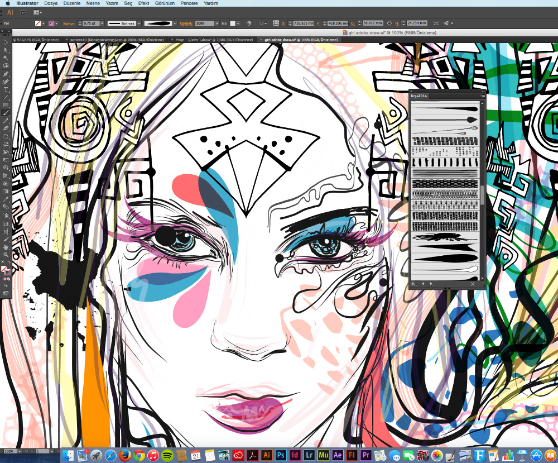Select the Type tool
558x463 pixels.
6,89
